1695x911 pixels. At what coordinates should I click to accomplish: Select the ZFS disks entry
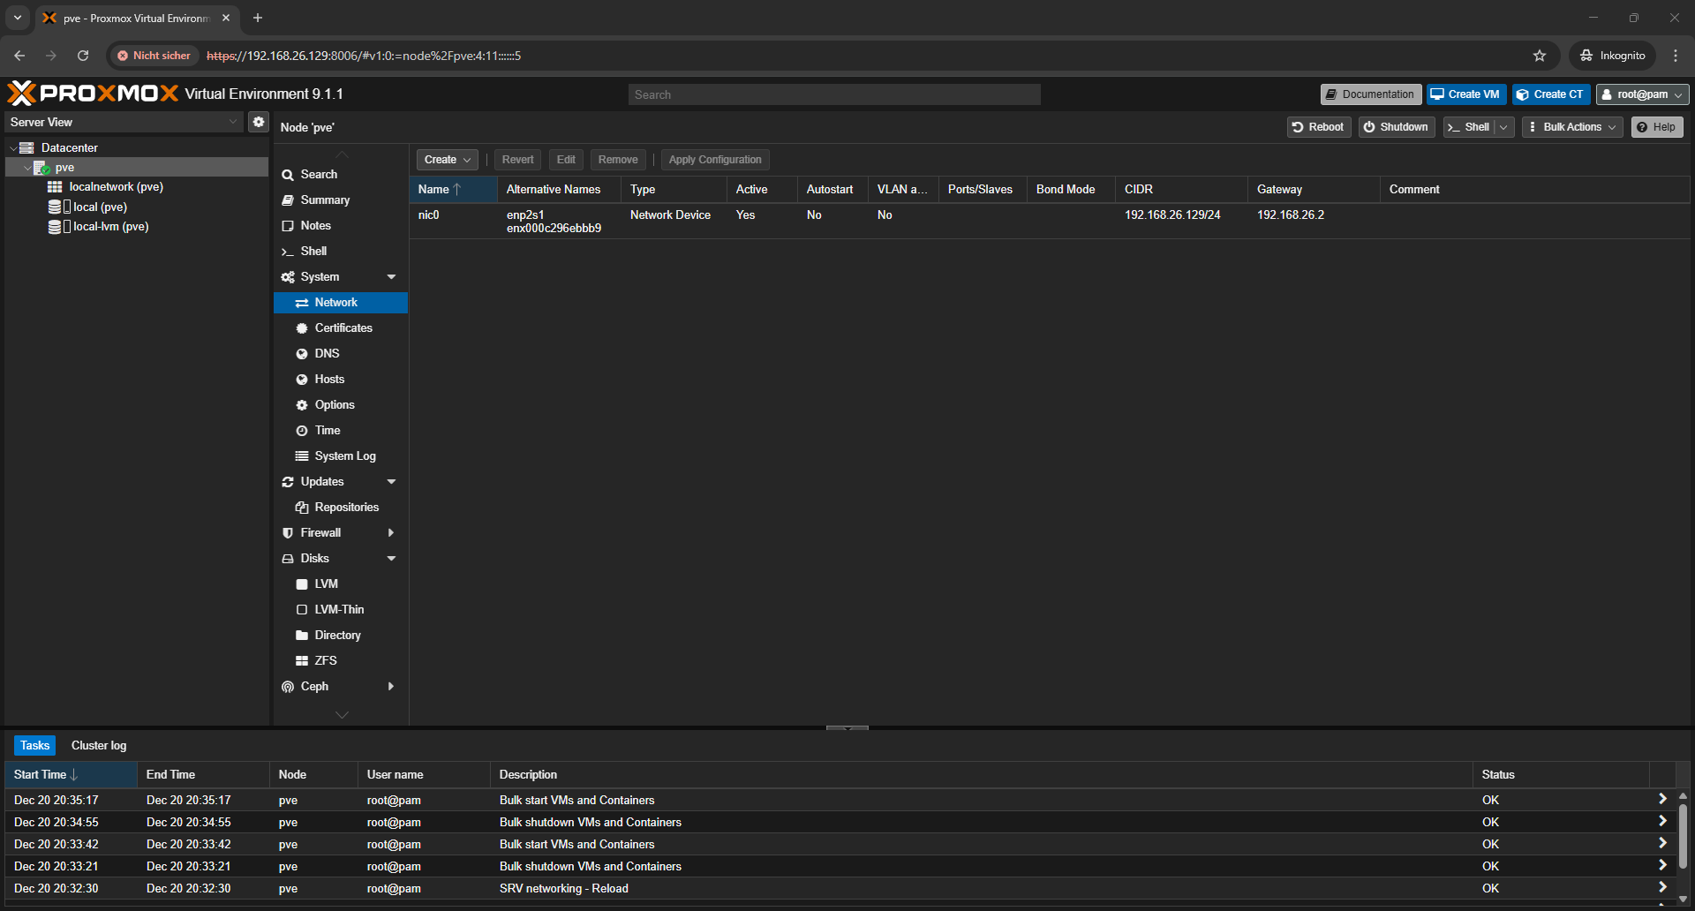tap(325, 661)
